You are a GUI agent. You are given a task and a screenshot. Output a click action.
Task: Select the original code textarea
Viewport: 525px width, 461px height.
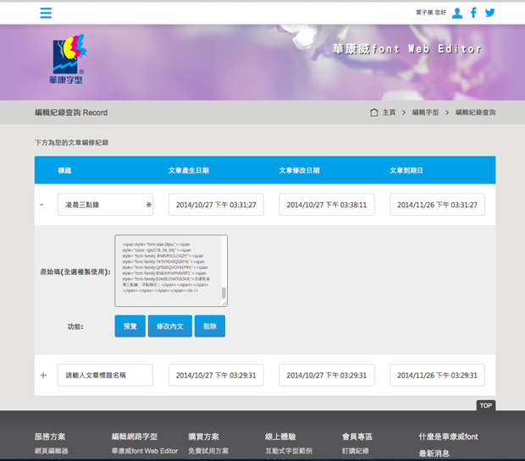pyautogui.click(x=168, y=270)
